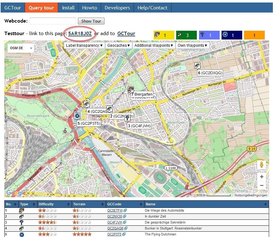276x237 pixels.
Task: Click the Show Tour button
Action: 91,21
